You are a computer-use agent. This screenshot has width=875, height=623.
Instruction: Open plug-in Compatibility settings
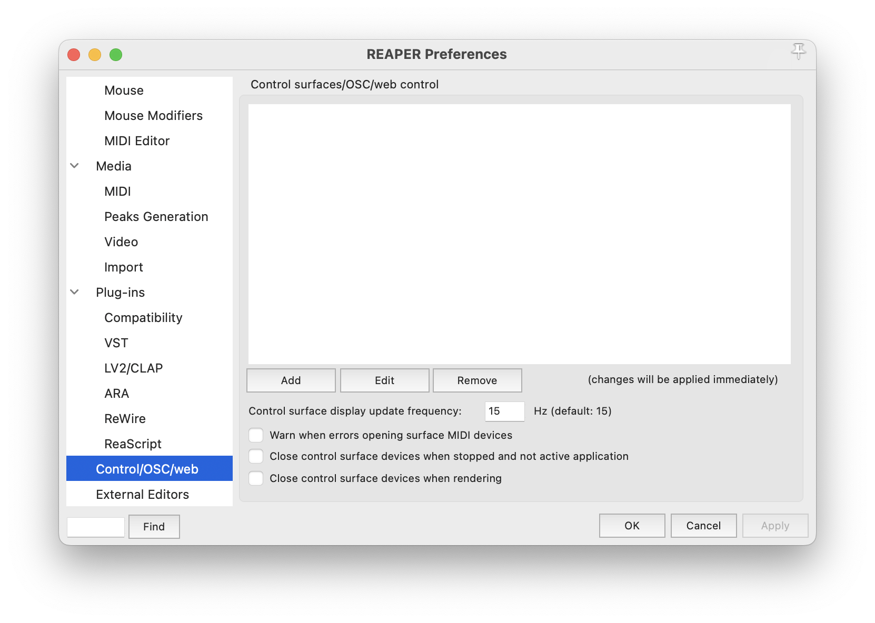click(150, 318)
